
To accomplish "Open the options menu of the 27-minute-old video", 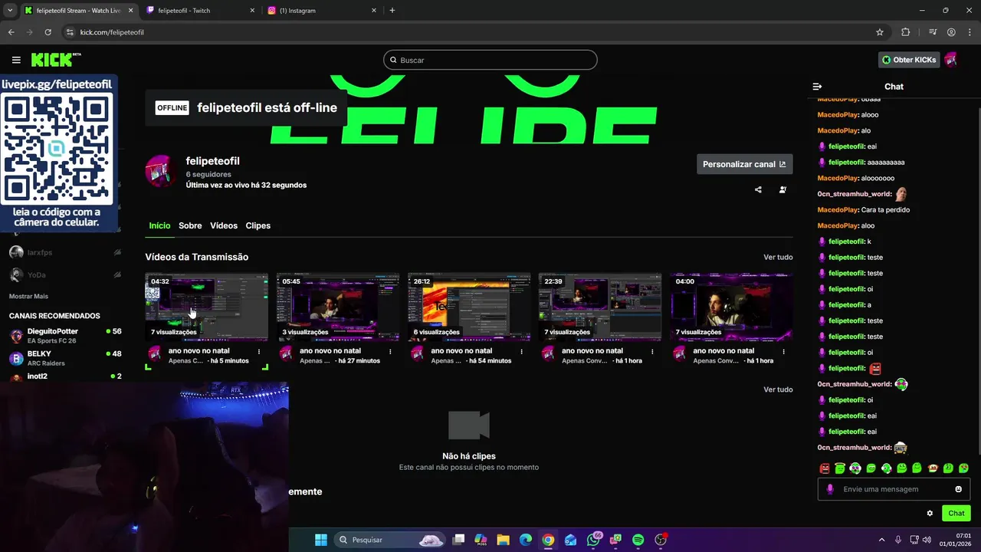I will (390, 351).
